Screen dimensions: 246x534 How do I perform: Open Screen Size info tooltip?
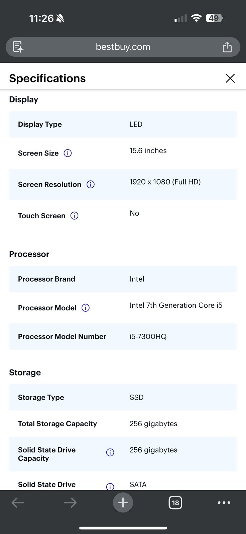pos(68,153)
